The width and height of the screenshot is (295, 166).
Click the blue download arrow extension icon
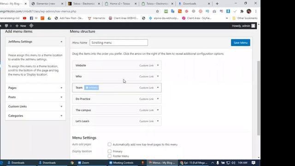point(228,11)
